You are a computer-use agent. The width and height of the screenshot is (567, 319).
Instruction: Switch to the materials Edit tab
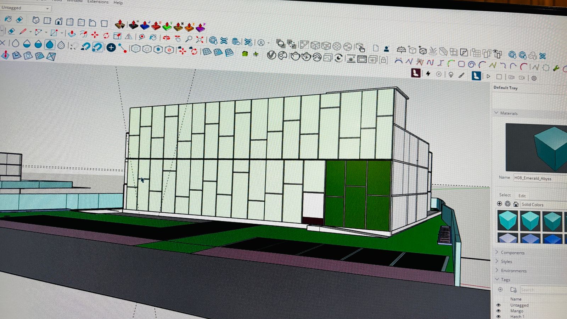(x=522, y=196)
